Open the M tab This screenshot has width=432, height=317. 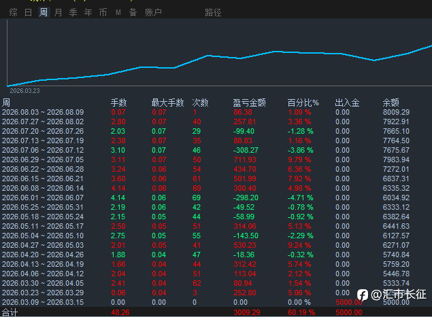[118, 12]
